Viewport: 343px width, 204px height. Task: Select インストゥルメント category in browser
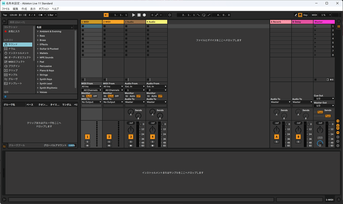18,53
